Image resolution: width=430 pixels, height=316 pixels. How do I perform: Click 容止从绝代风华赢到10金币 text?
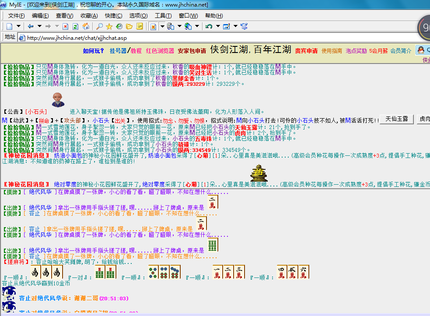(36, 283)
